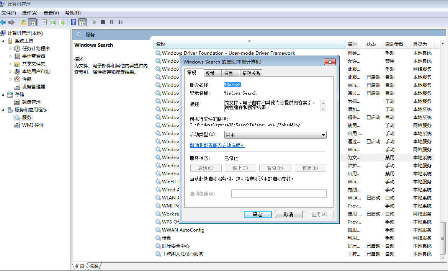The height and width of the screenshot is (271, 448).
Task: Click the 停止(T) button in dialog
Action: pos(240,168)
